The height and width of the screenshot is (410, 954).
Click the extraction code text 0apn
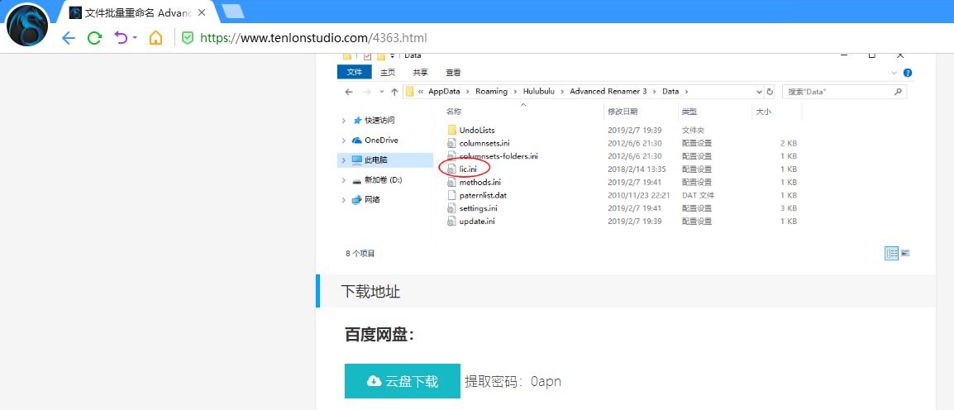pyautogui.click(x=546, y=382)
